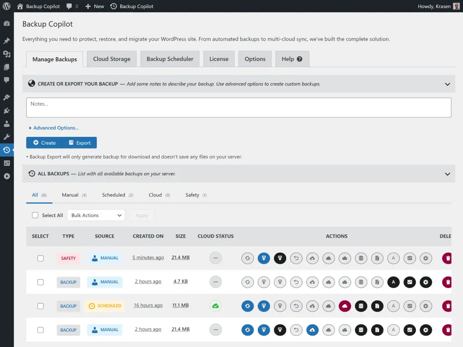Image resolution: width=463 pixels, height=347 pixels.
Task: Collapse the CREATE OR EXPORT YOUR BACKUP section
Action: (448, 84)
